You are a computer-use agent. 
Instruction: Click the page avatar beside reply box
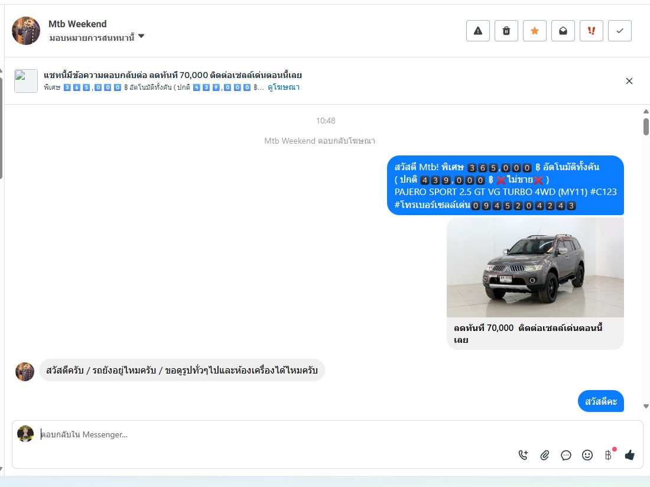25,434
